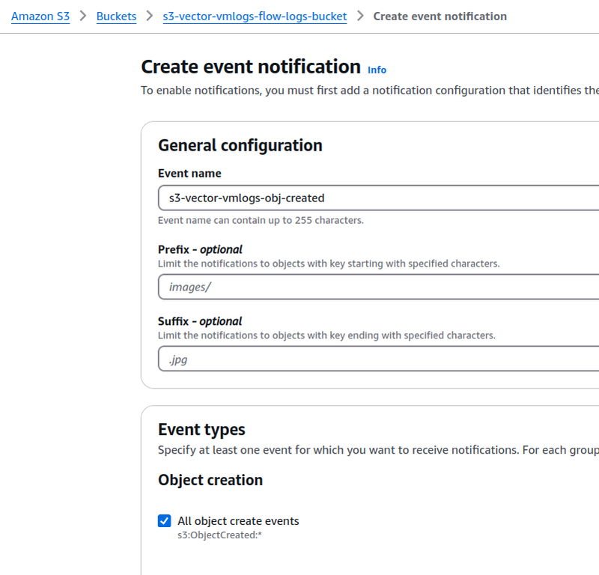Click the s3:ObjectCreated:* event description text
Viewport: 599px width, 575px height.
(x=219, y=535)
